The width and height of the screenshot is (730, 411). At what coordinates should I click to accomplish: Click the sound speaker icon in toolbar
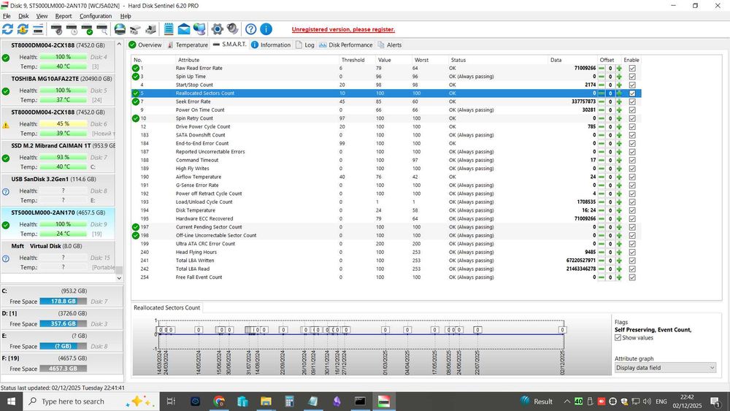[233, 29]
